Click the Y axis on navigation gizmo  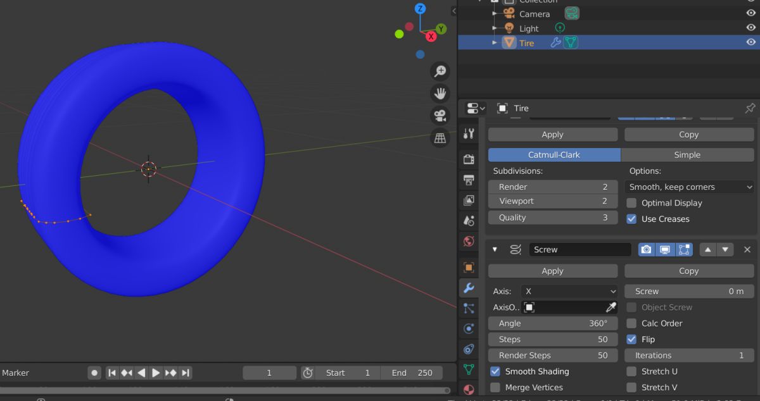pos(441,28)
